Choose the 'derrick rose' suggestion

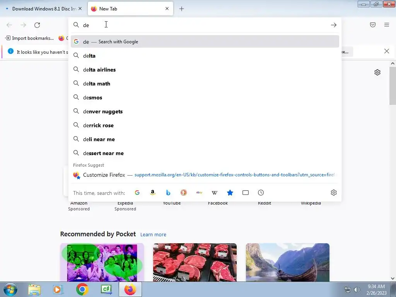(205, 125)
